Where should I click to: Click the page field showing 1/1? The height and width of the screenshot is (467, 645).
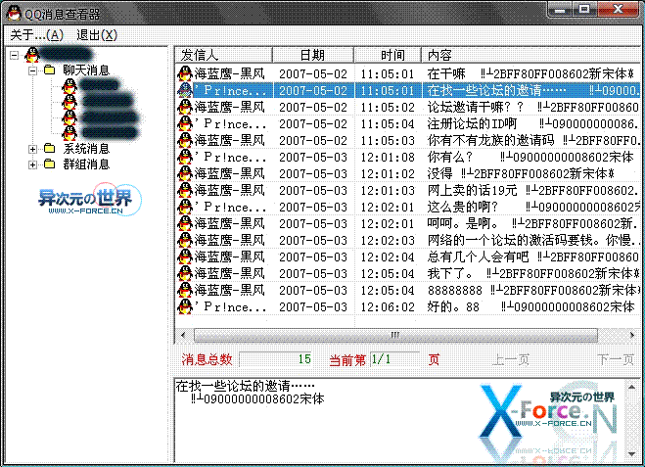(x=394, y=359)
